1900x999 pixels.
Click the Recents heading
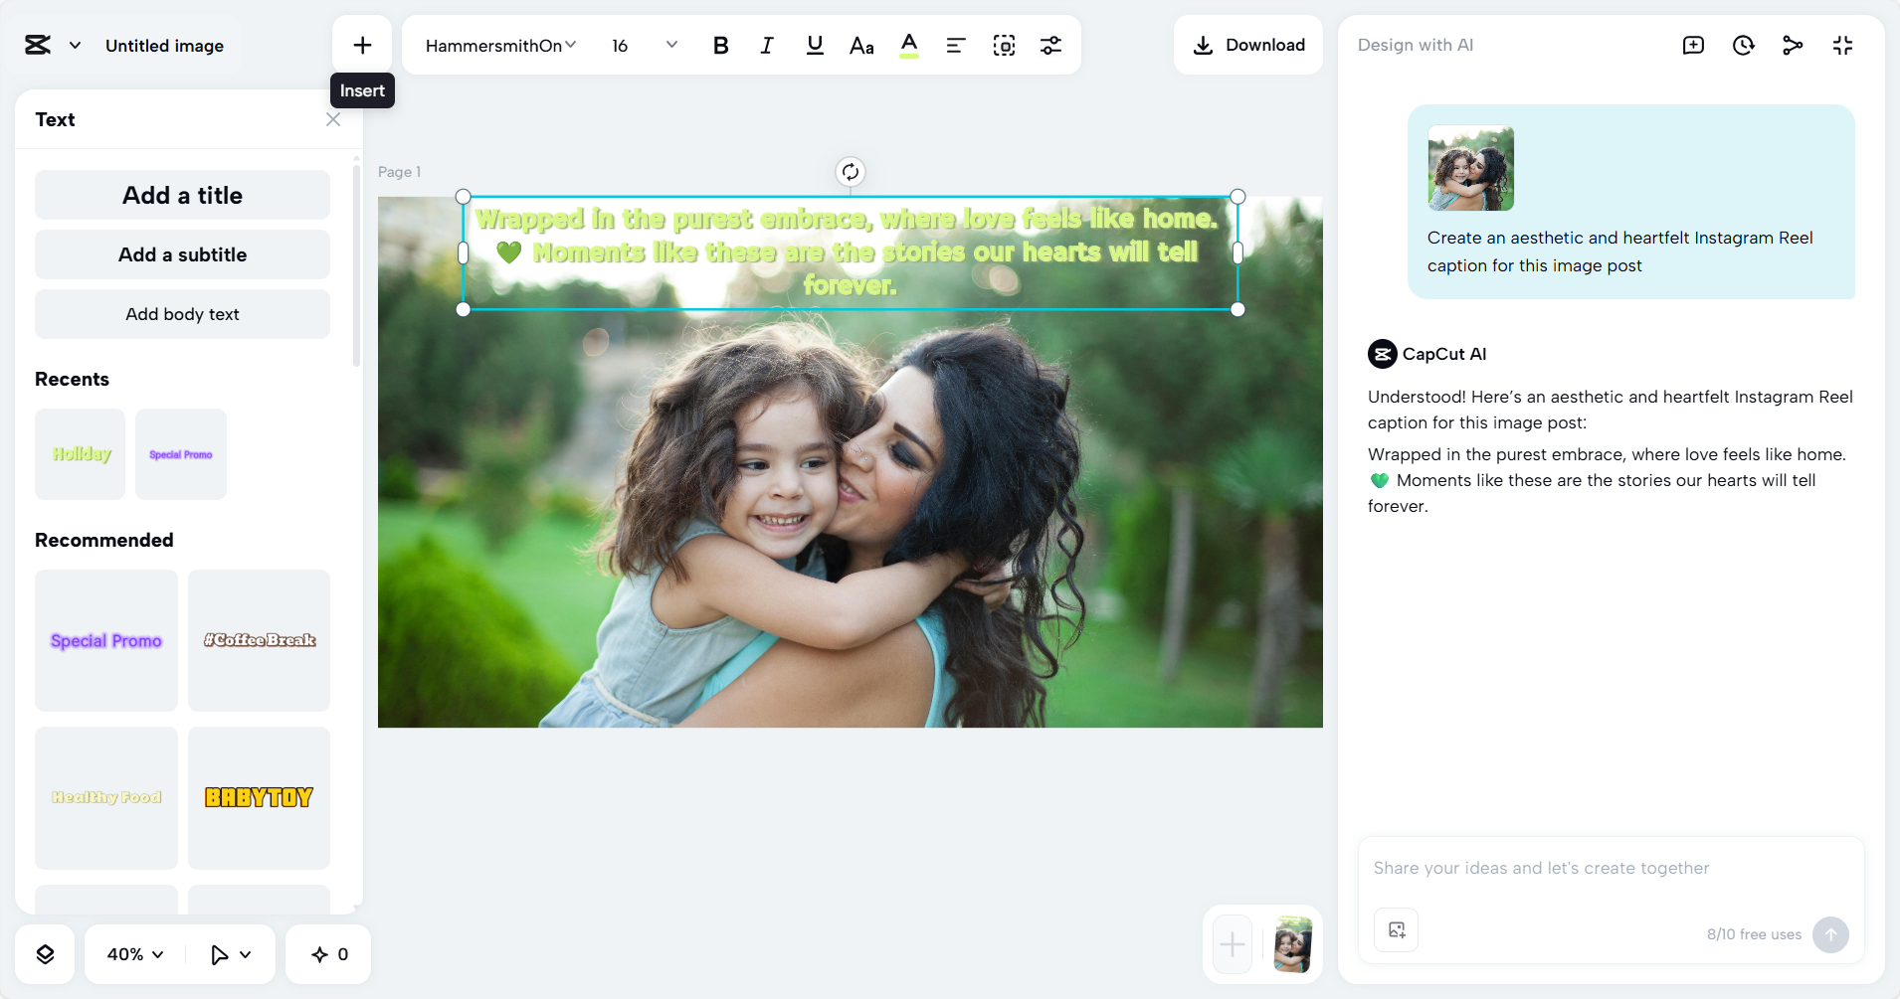tap(72, 379)
